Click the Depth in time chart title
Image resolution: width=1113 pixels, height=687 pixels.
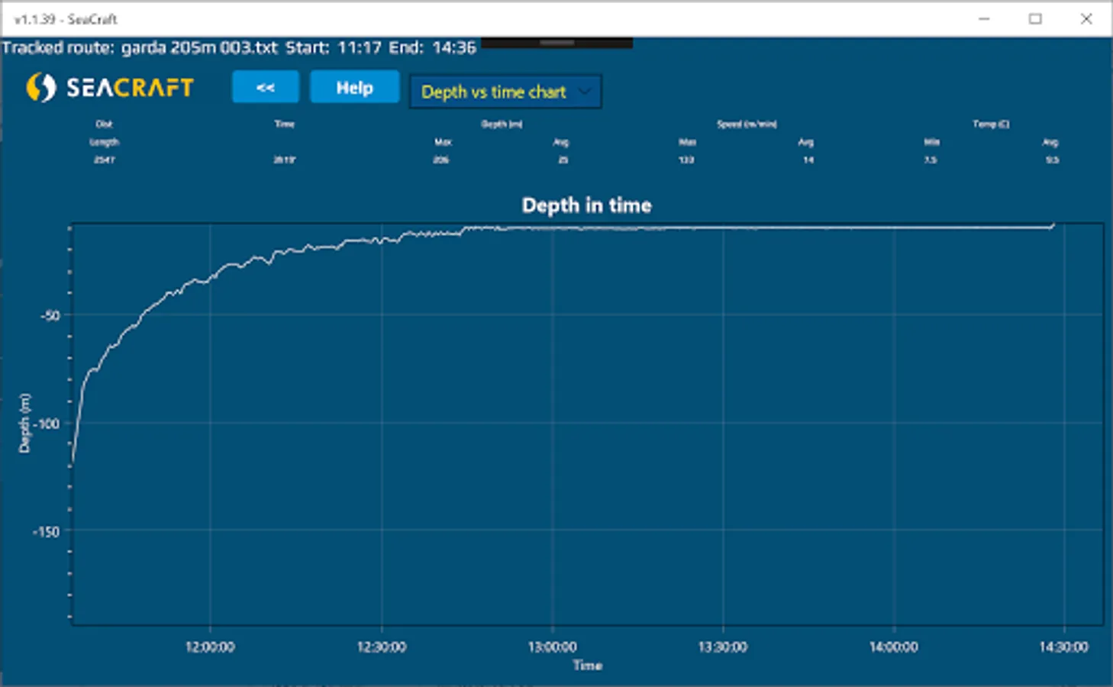(587, 205)
